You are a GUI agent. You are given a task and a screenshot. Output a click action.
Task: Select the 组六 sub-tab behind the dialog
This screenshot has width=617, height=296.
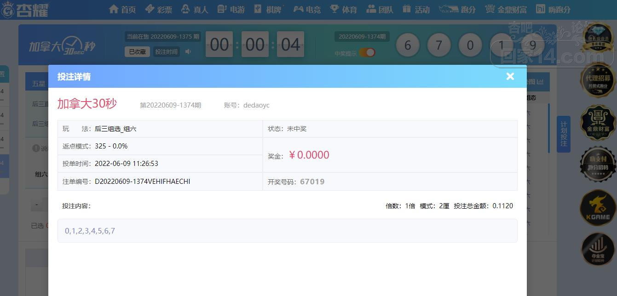[x=41, y=174]
